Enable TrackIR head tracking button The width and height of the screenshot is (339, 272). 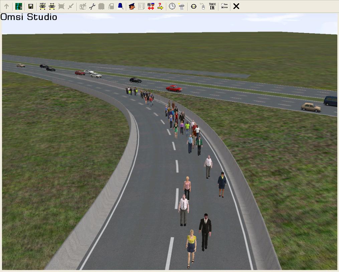click(x=212, y=6)
